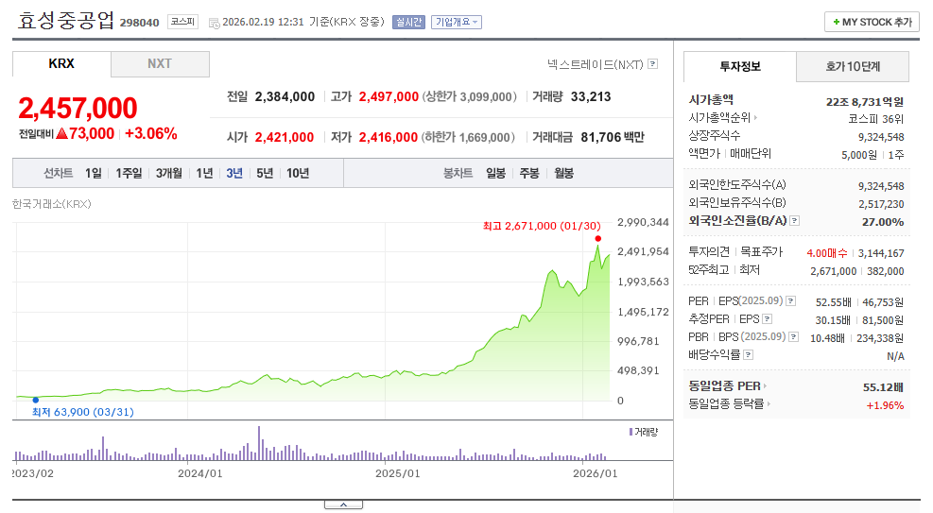Click the +3.06% change percentage
The height and width of the screenshot is (513, 933).
click(151, 133)
